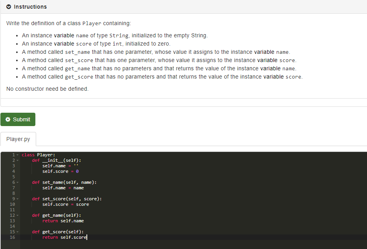Image resolution: width=367 pixels, height=249 pixels.
Task: Click the line 3 text self.name = ''
Action: point(61,166)
